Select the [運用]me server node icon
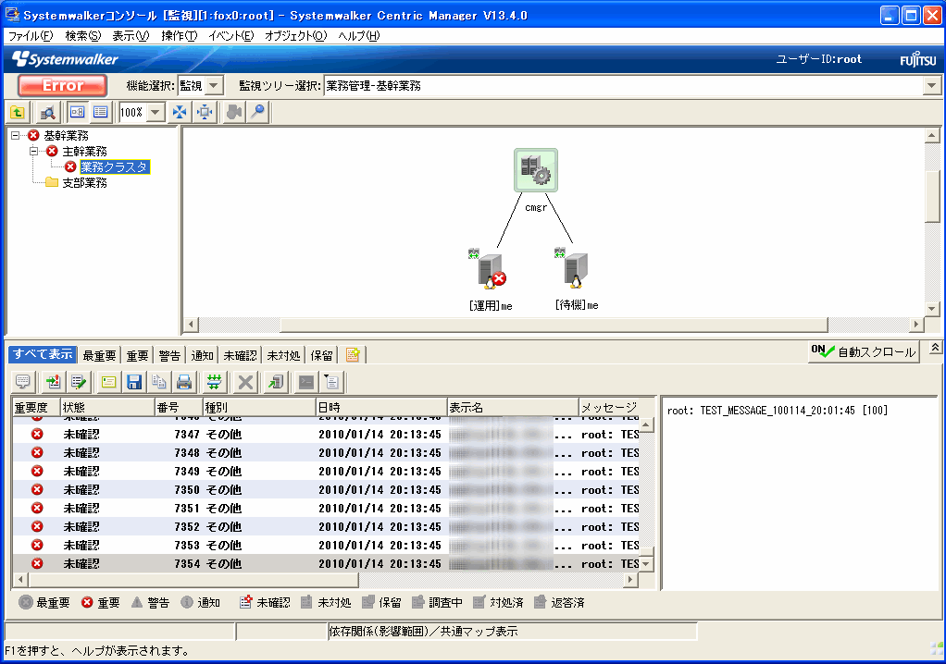This screenshot has width=946, height=664. click(490, 272)
